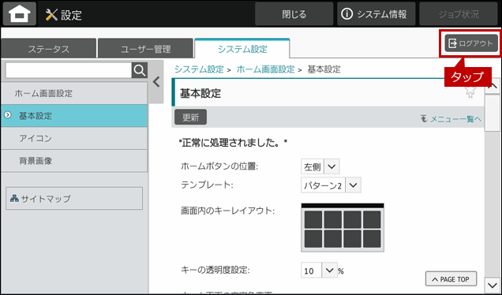502x295 pixels.
Task: Collapse the left sidebar with chevron
Action: coord(156,82)
